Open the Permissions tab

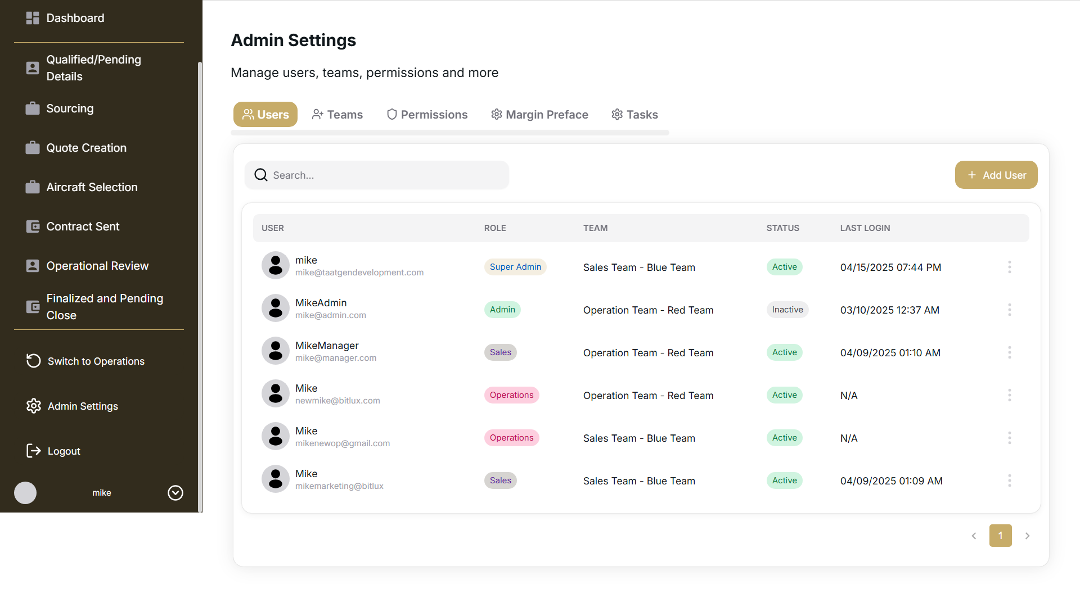point(427,115)
